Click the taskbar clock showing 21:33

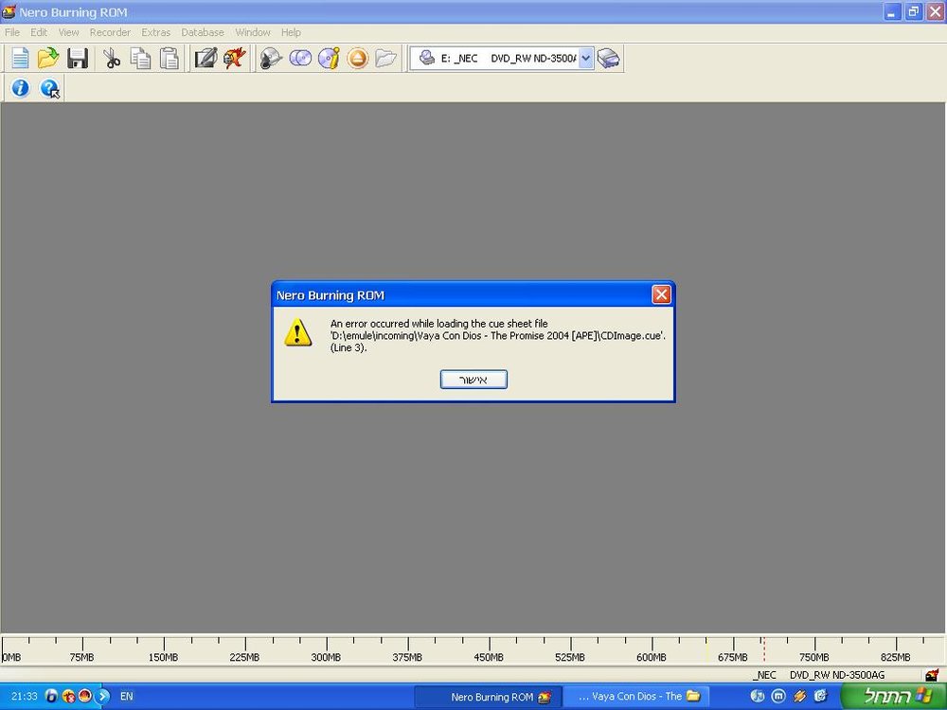coord(25,696)
